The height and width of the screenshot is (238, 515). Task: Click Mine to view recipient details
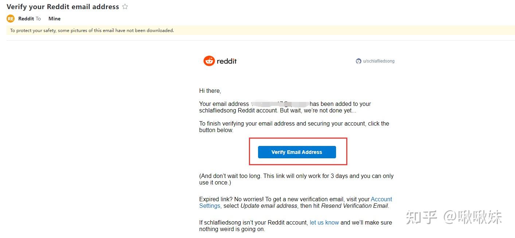click(x=54, y=18)
